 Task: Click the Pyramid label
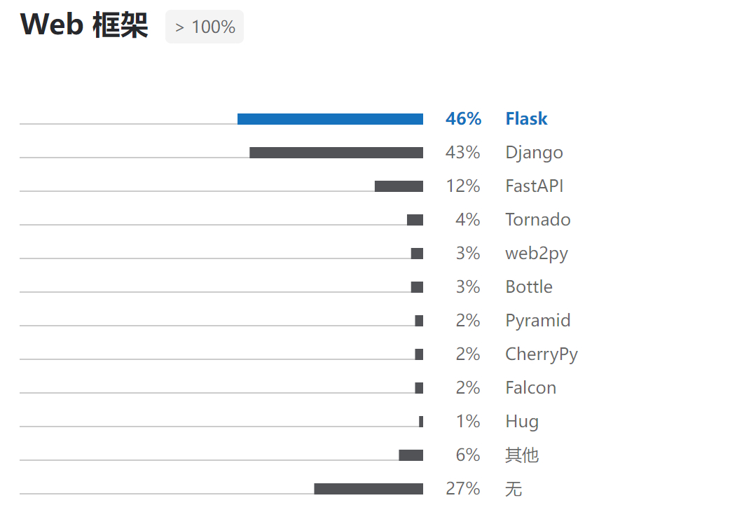tap(538, 321)
